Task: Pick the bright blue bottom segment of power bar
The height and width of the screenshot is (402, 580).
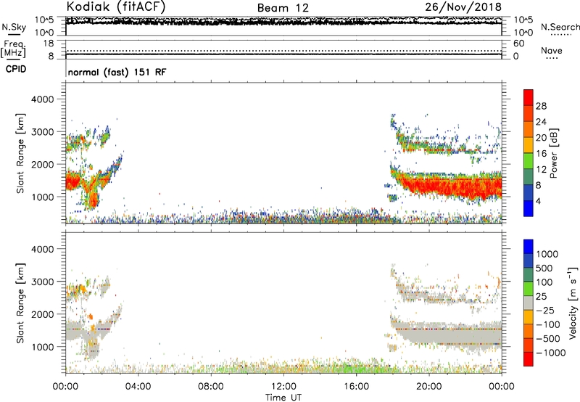Action: pyautogui.click(x=529, y=208)
